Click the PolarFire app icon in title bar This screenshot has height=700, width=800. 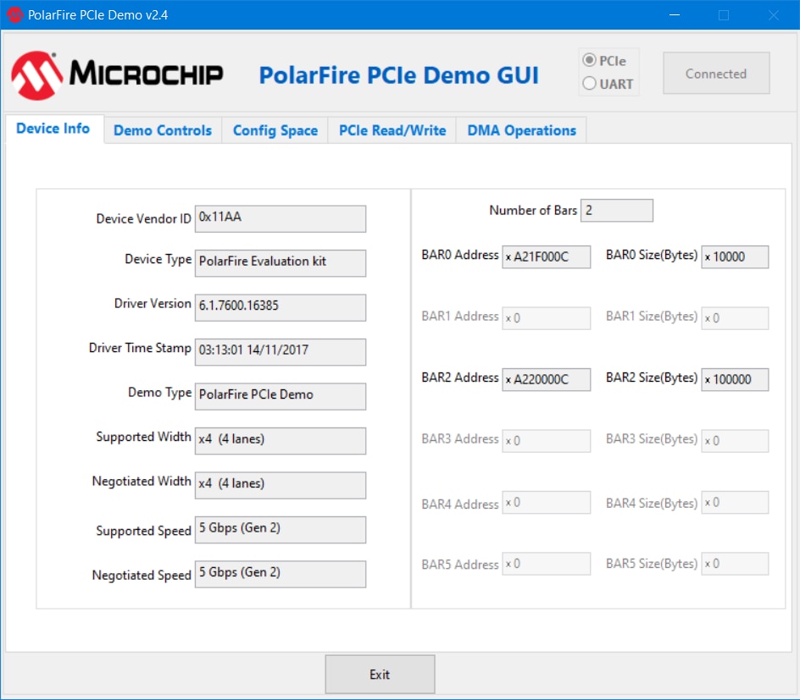pos(14,14)
